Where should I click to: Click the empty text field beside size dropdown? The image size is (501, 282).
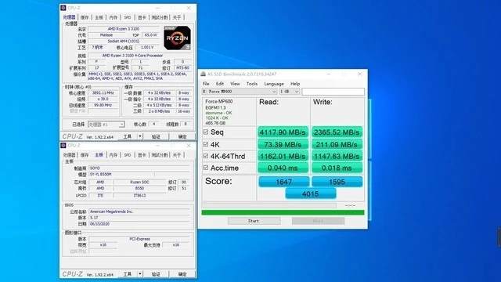tap(333, 92)
